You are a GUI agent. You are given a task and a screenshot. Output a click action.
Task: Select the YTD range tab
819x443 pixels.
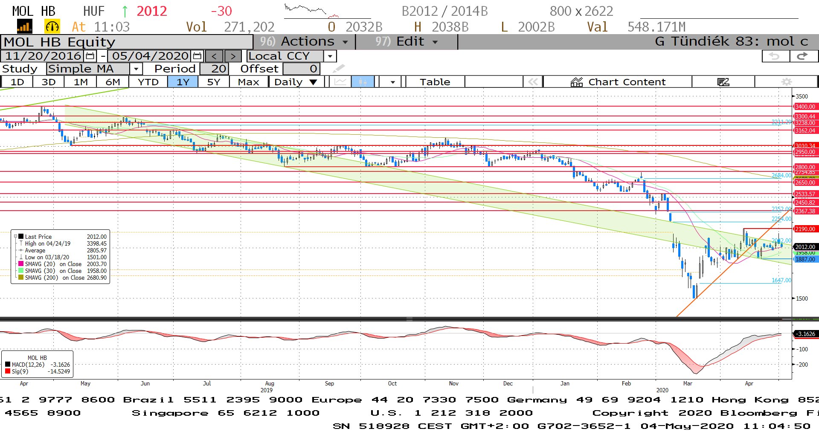[148, 81]
